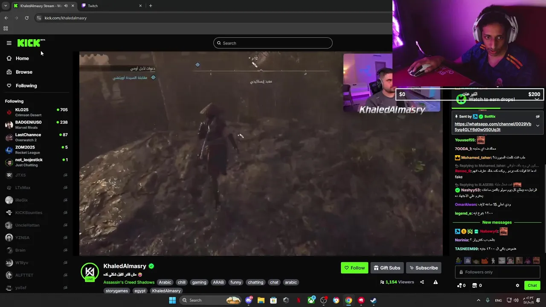Open BADGENIUS0 channel in Following list
Viewport: 546px width, 307px height.
pos(36,125)
